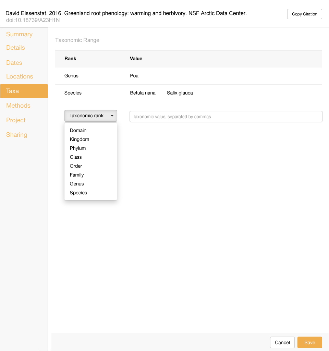Open the Locations section
Image resolution: width=329 pixels, height=351 pixels.
pos(20,76)
